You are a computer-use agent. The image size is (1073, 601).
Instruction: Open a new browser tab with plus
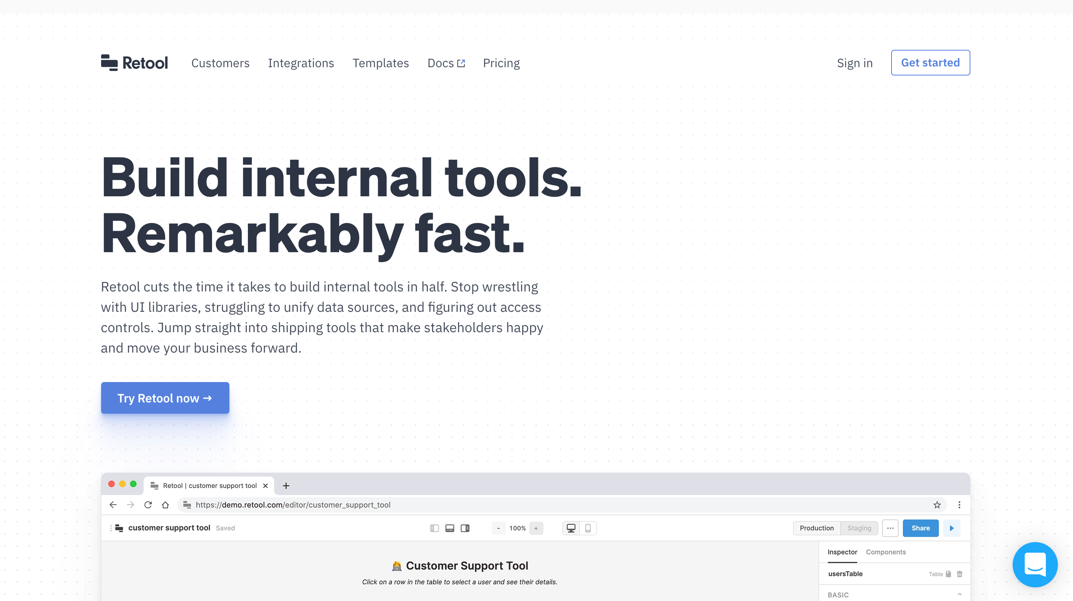(286, 485)
